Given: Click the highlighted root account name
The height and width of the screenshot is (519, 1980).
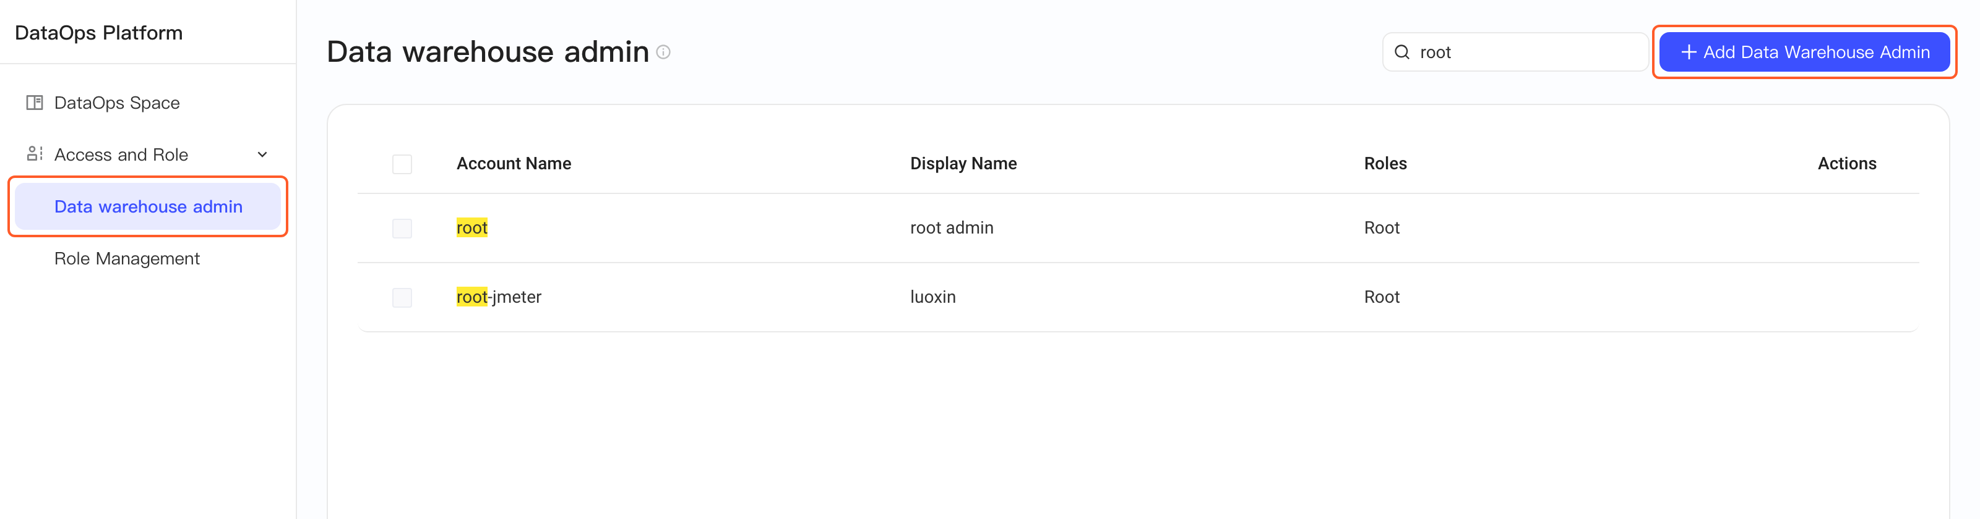Looking at the screenshot, I should [472, 228].
